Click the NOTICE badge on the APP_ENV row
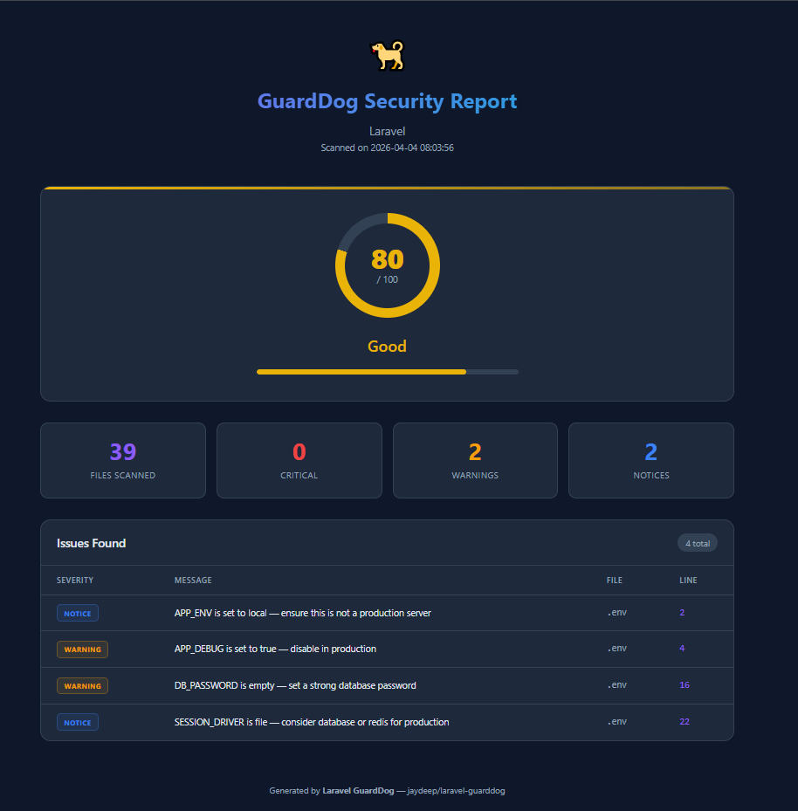 point(78,614)
